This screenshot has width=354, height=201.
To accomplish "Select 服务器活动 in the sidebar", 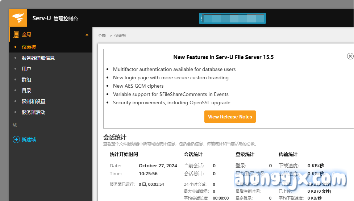I will (33, 112).
